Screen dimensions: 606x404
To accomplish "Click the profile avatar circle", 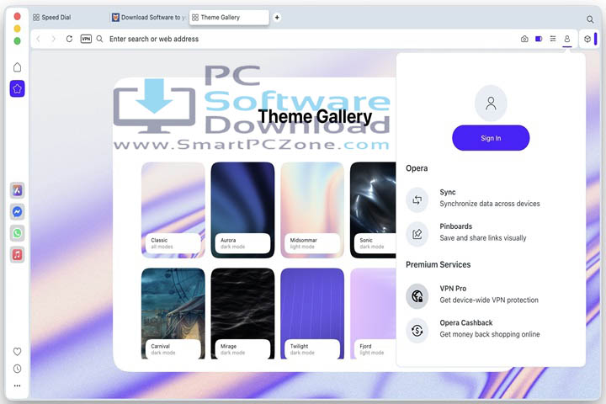I will point(491,104).
